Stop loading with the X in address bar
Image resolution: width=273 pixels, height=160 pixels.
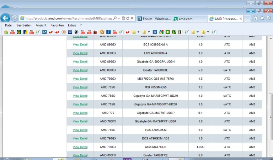132,18
